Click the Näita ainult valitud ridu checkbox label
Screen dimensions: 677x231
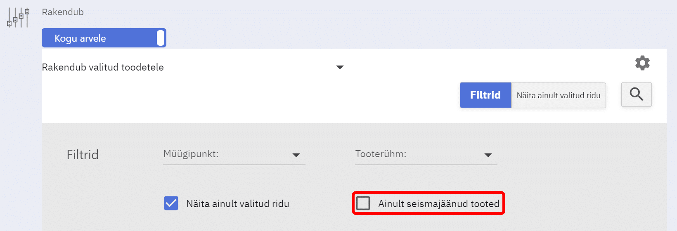237,203
